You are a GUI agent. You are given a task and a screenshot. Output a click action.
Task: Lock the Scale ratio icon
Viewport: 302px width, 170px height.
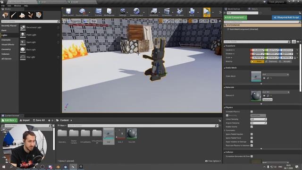tap(295, 58)
